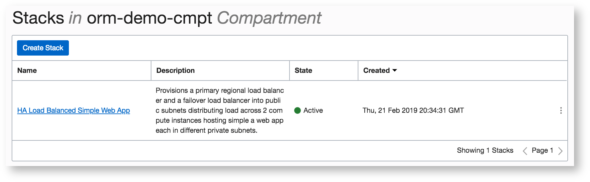Go to the next page chevron
The width and height of the screenshot is (590, 182).
coord(560,151)
